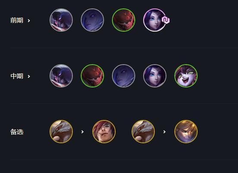
Task: Select the blonde champion in 备选 row
Action: 186,131
